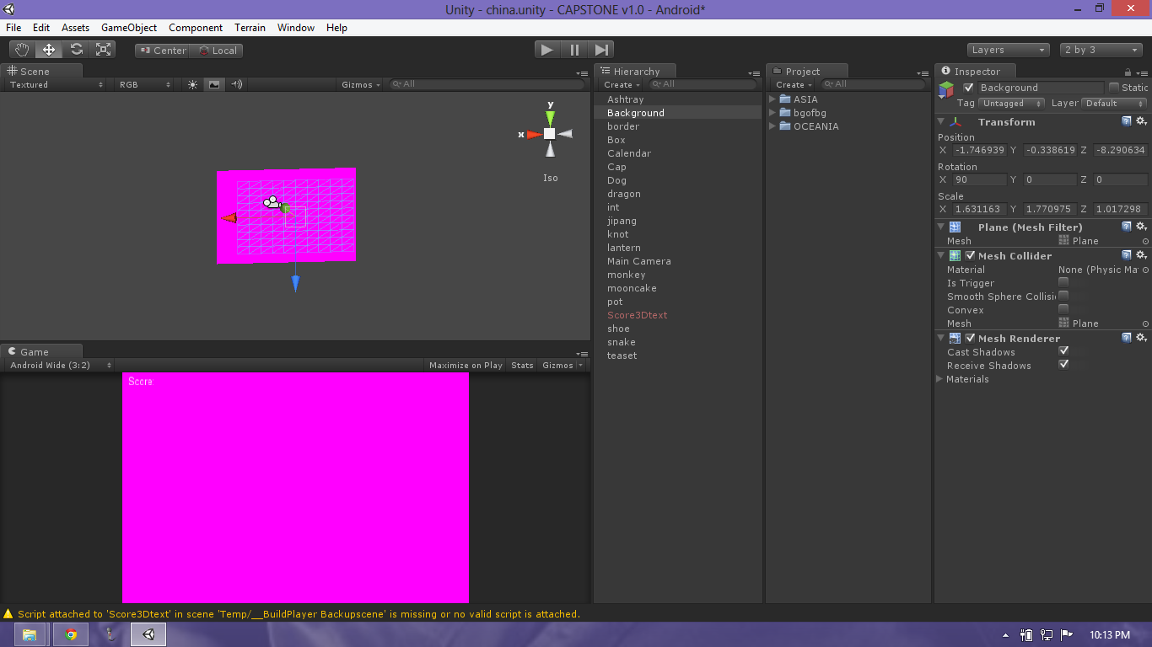Open the File menu
Image resolution: width=1152 pixels, height=647 pixels.
(13, 28)
